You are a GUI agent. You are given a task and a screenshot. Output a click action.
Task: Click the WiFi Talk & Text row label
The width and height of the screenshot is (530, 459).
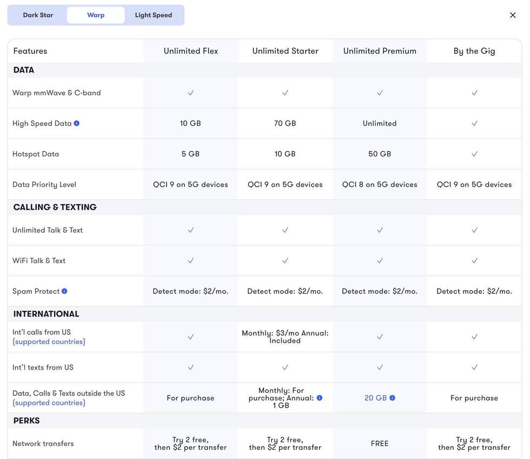click(x=39, y=261)
